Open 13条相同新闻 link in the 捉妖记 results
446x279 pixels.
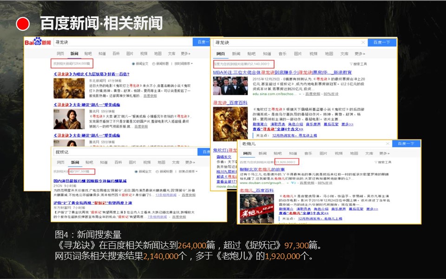click(x=166, y=195)
